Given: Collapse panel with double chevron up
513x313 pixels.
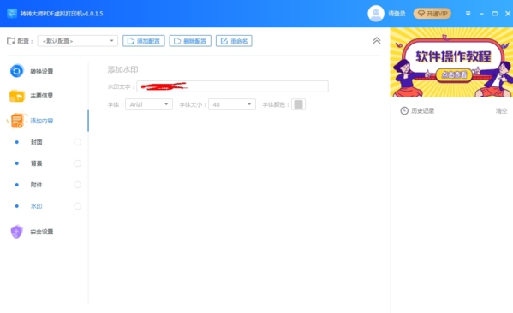Looking at the screenshot, I should pyautogui.click(x=377, y=40).
